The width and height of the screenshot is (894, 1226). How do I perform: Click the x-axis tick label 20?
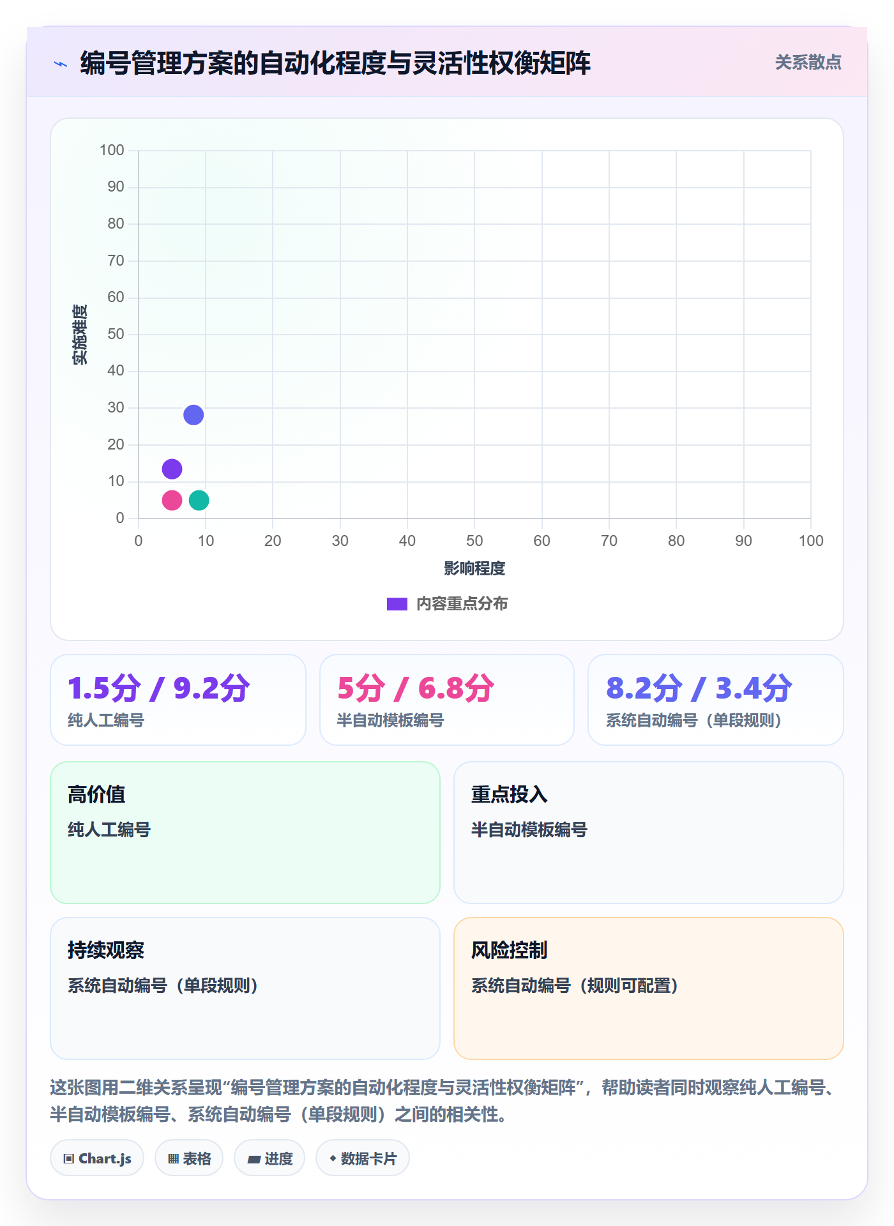click(x=273, y=541)
